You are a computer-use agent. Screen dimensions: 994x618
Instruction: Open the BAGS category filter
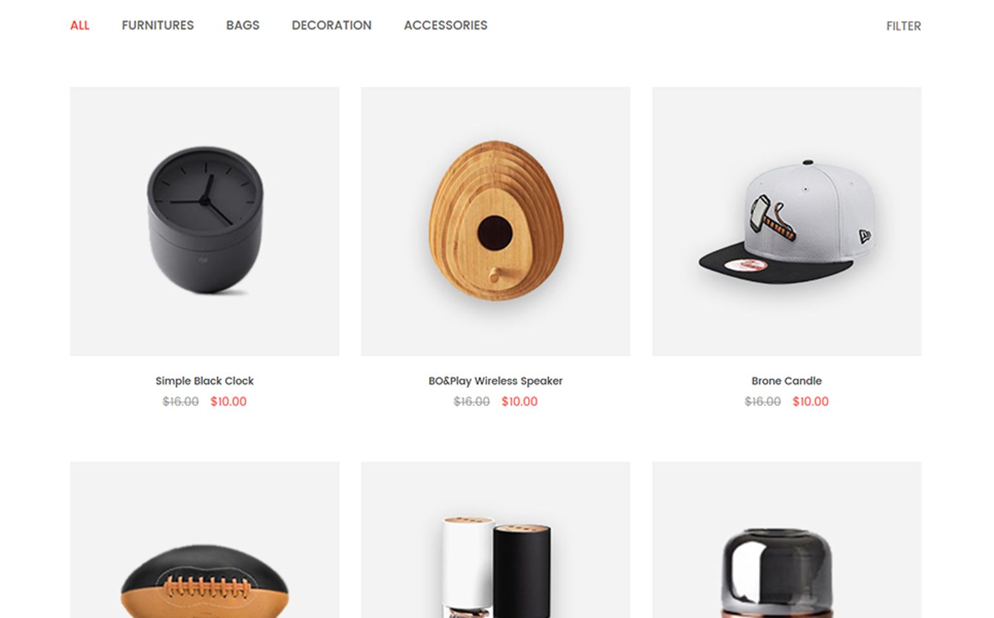(x=243, y=25)
